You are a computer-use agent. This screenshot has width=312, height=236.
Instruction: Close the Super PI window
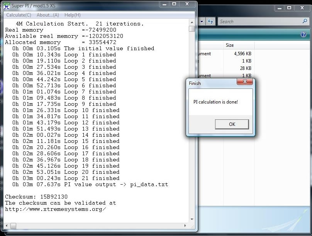(187, 4)
